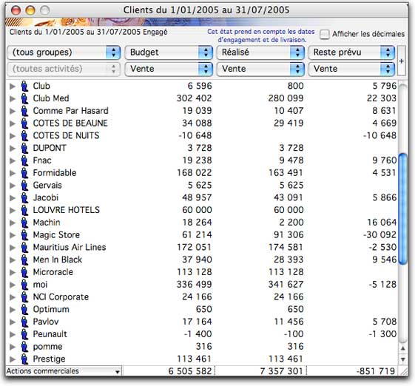Viewport: 415px width, 386px height.
Task: Click the client icon beside Club Med
Action: [24, 98]
